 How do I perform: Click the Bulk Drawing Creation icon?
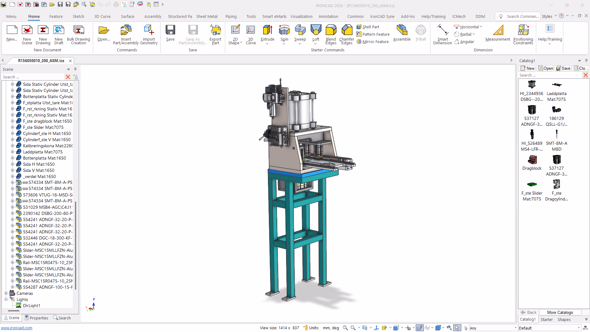click(78, 30)
